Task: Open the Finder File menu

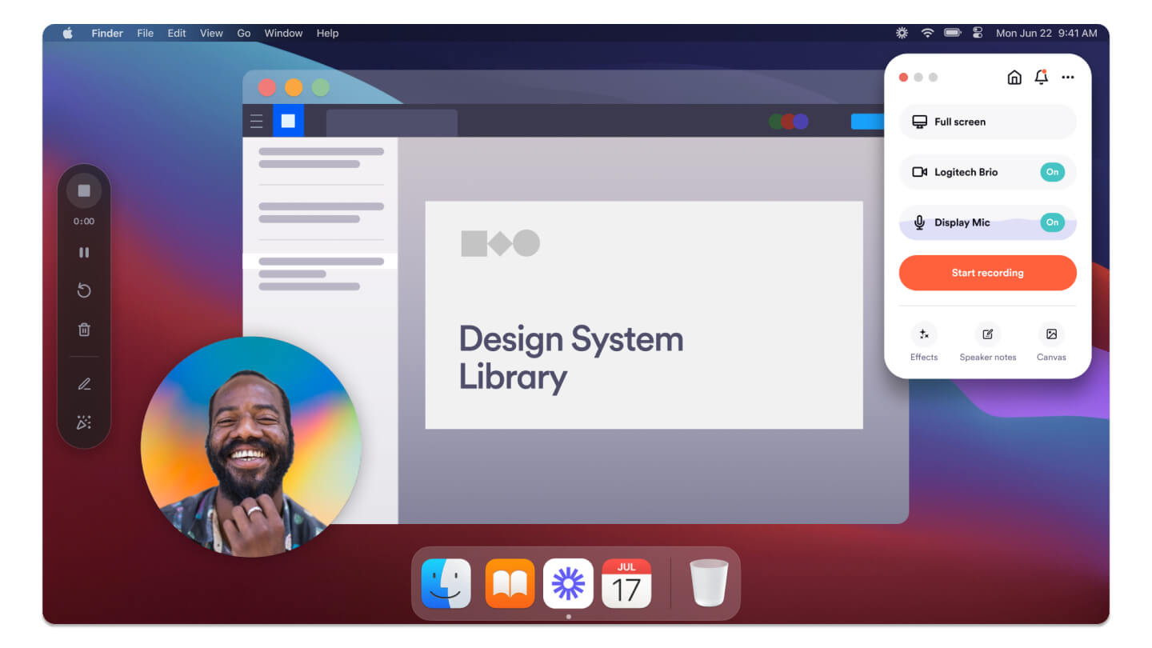Action: [x=145, y=33]
